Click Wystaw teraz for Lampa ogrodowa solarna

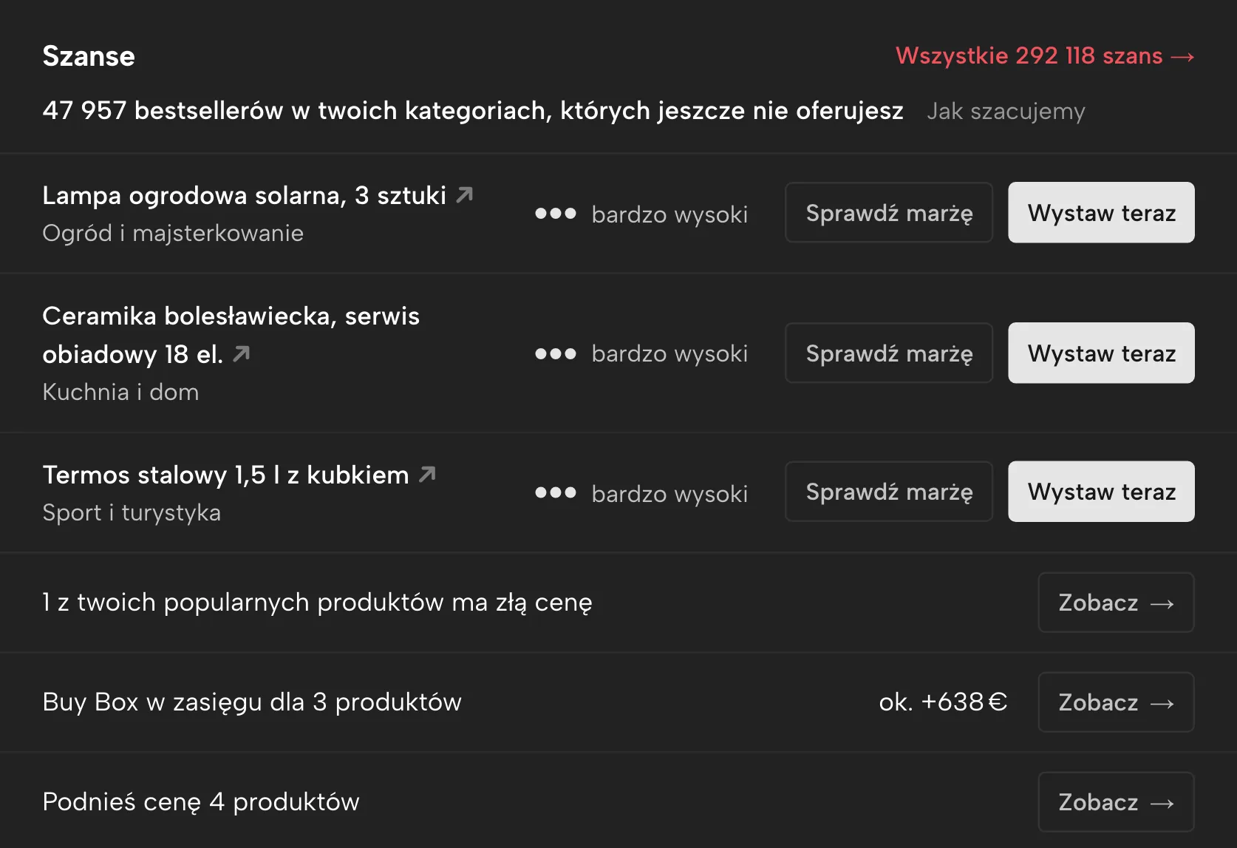(x=1101, y=213)
